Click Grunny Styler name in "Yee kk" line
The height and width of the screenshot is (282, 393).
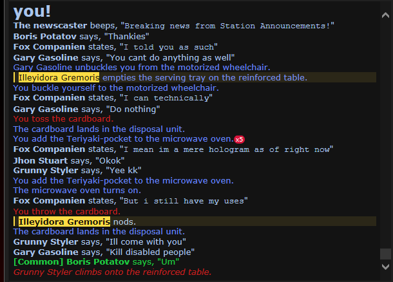46,171
